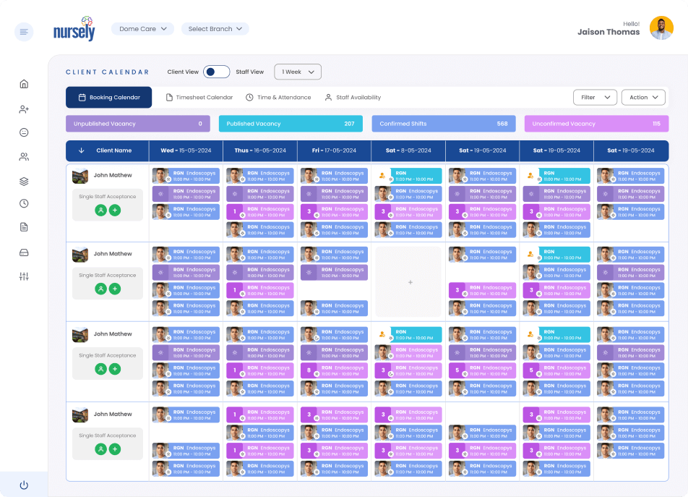
Task: Add a shift in the empty plus cell
Action: [x=408, y=282]
